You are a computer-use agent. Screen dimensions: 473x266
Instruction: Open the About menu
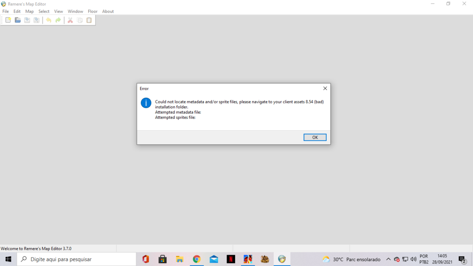coord(108,11)
